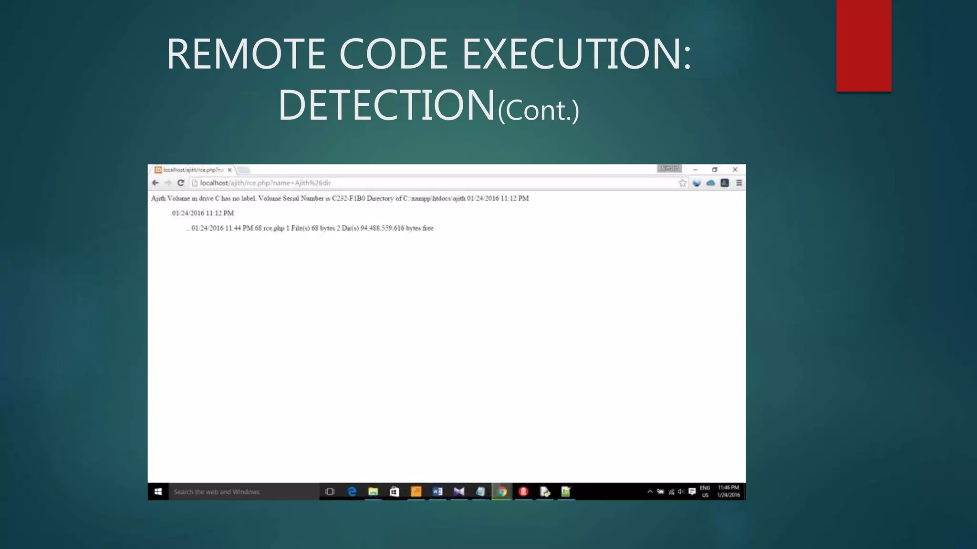Reload the page with the refresh icon
This screenshot has width=977, height=549.
point(181,183)
